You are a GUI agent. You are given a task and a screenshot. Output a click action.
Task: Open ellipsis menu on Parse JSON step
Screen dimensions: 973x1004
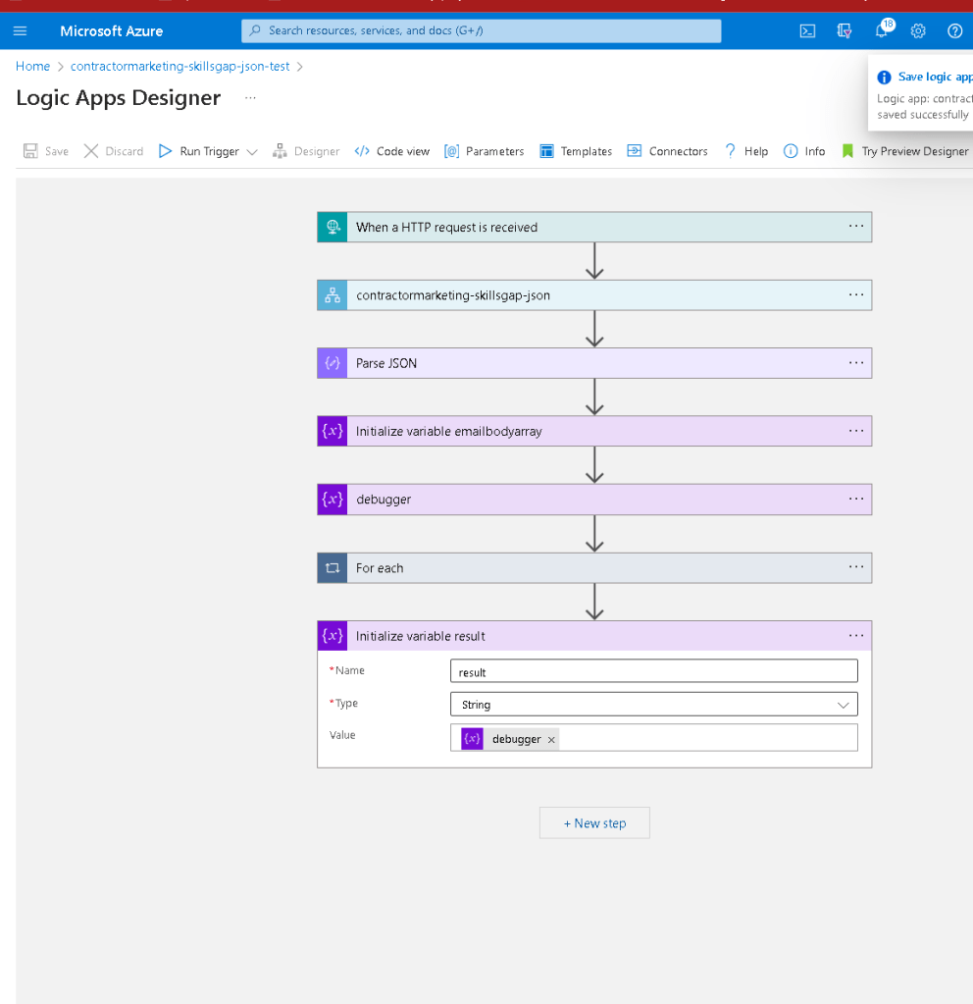(856, 362)
